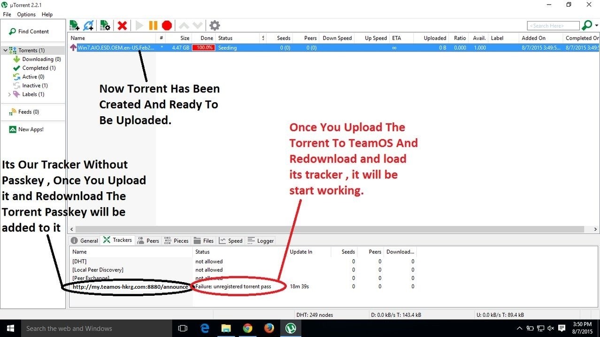Viewport: 600px width, 337px height.
Task: Switch to the Pieces tab
Action: (x=176, y=240)
